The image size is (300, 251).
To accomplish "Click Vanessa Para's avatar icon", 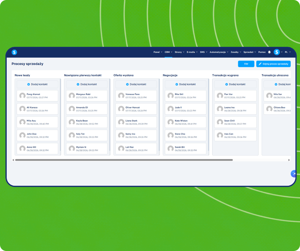I will click(121, 96).
